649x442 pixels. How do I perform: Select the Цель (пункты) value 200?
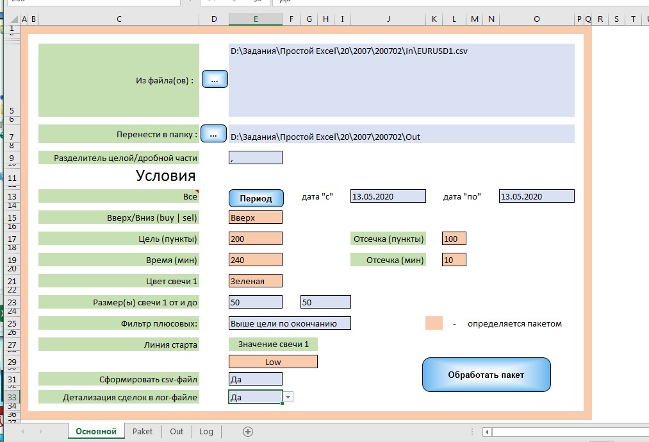coord(256,239)
